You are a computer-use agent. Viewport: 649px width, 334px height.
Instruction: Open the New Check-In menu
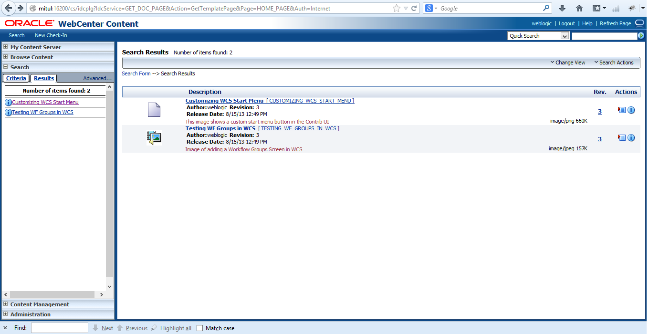51,35
